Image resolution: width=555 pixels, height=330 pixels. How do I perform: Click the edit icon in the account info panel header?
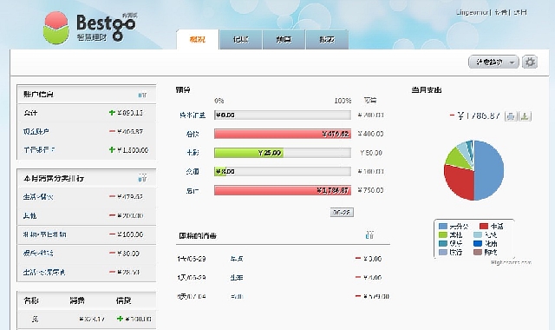click(142, 95)
